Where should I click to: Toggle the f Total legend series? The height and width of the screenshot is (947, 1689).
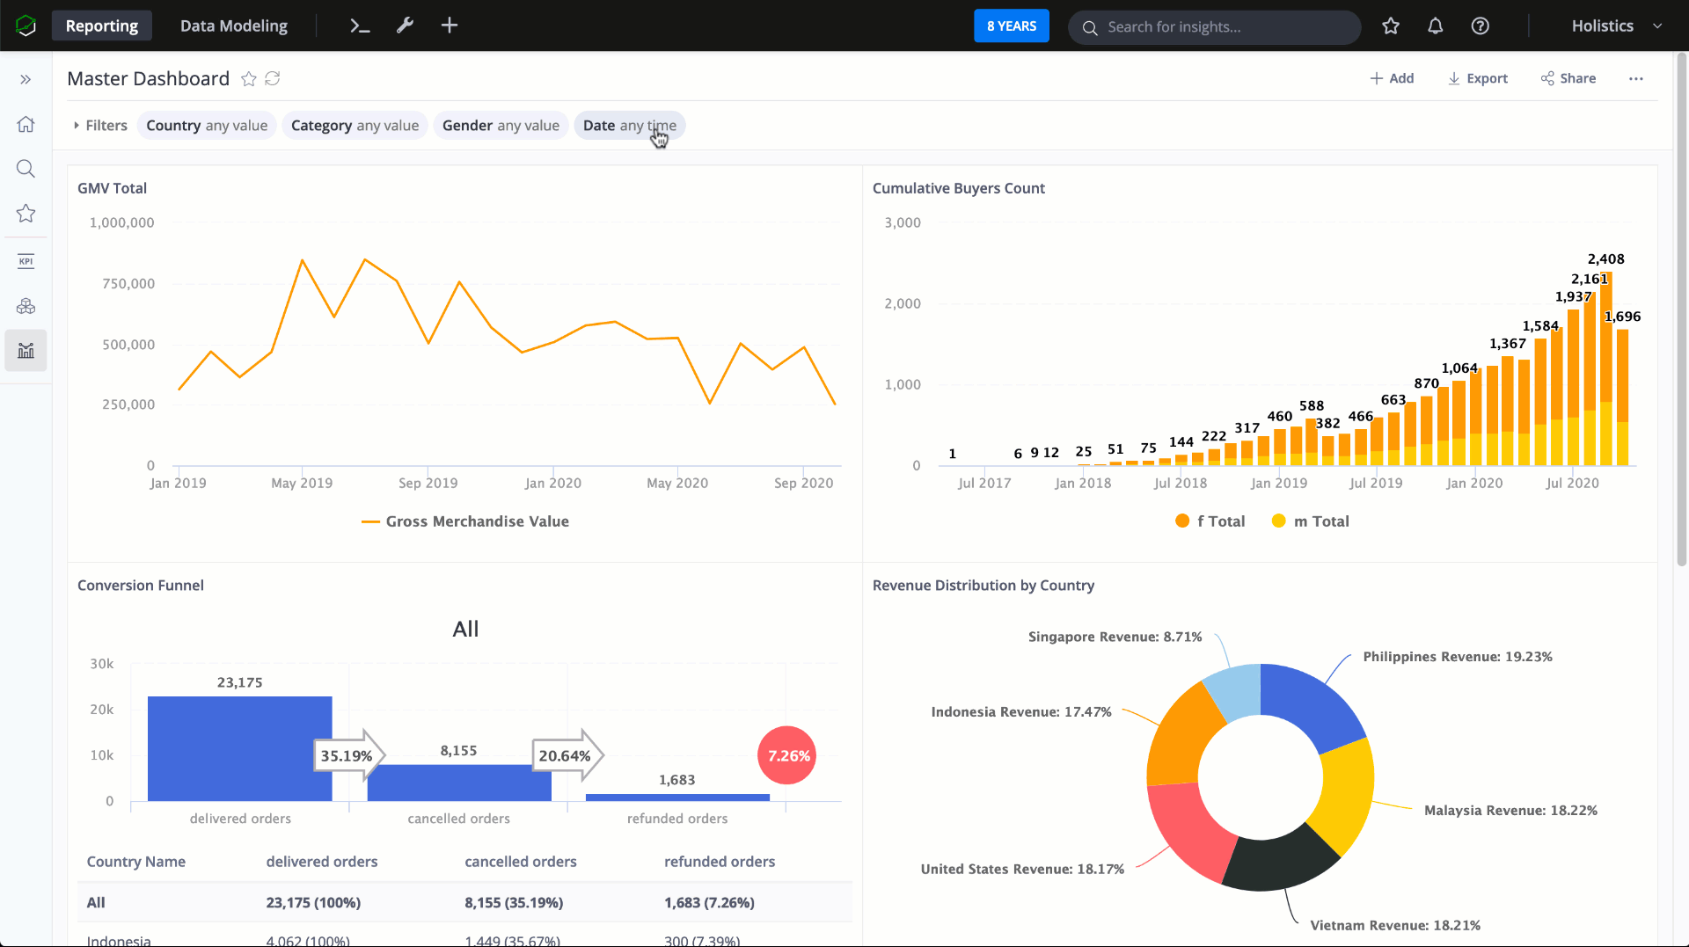pyautogui.click(x=1210, y=521)
